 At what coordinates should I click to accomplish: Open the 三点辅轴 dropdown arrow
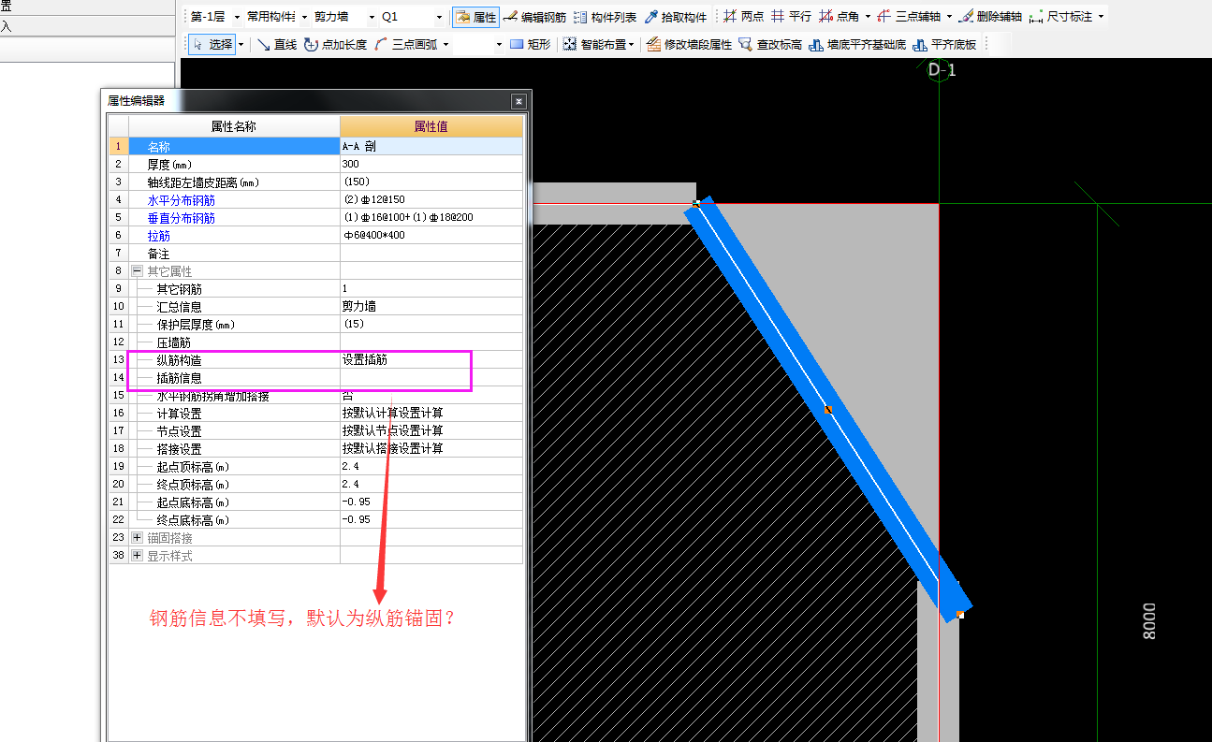[949, 17]
